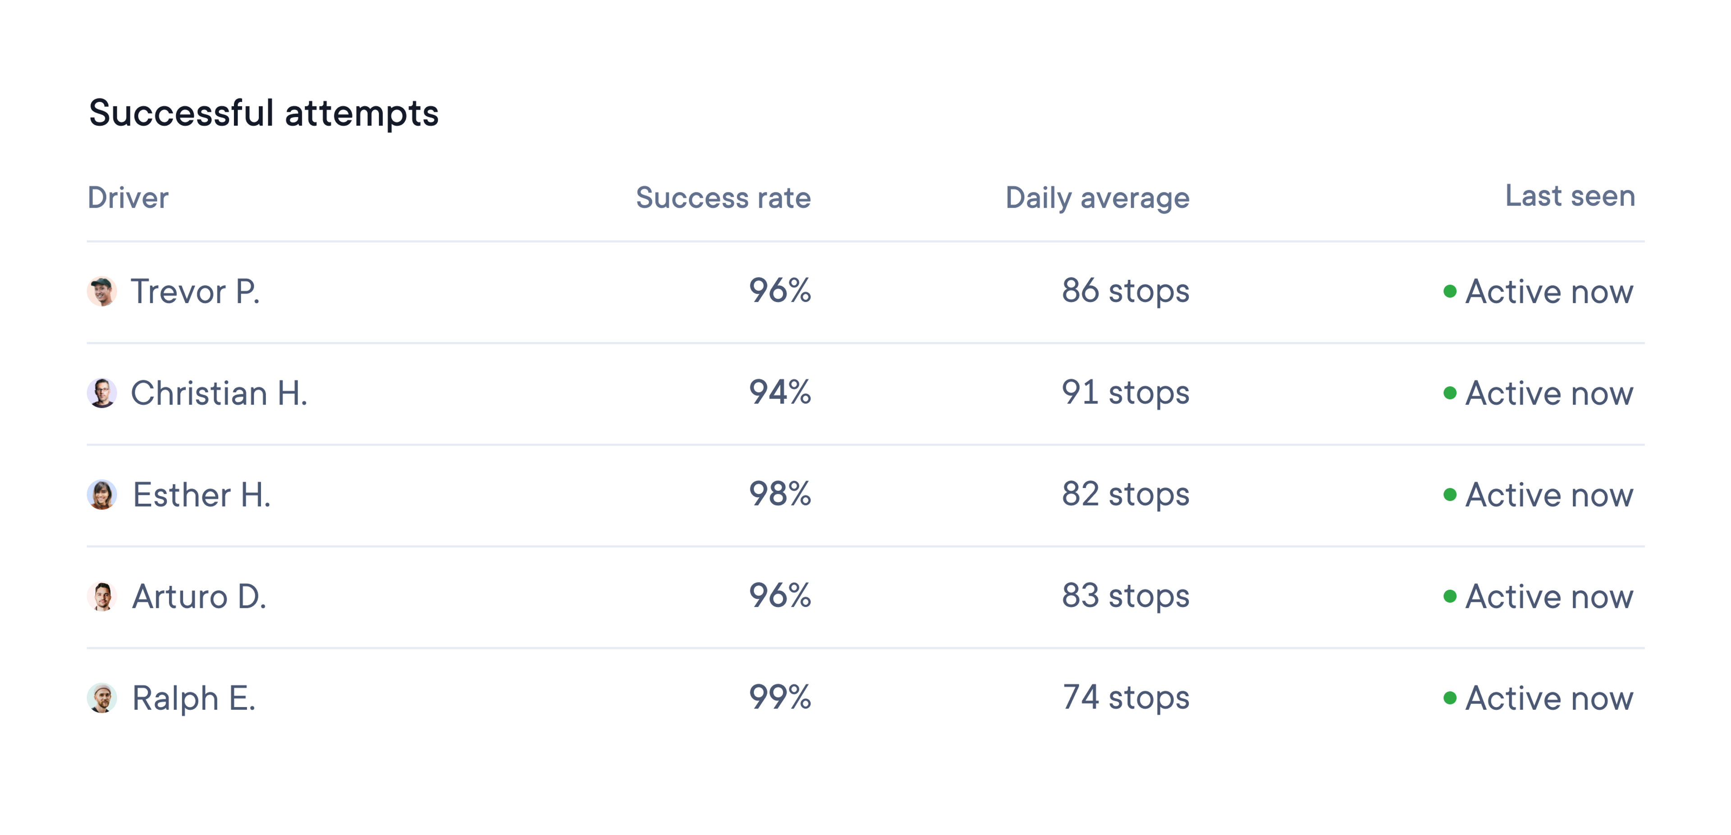Open Ralph E.'s driver details
Image resolution: width=1731 pixels, height=835 pixels.
pyautogui.click(x=194, y=698)
